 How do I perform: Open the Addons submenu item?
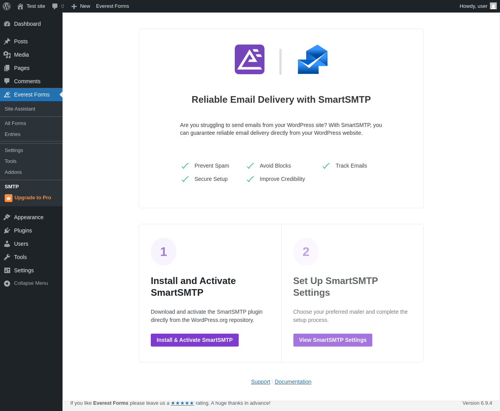tap(13, 172)
